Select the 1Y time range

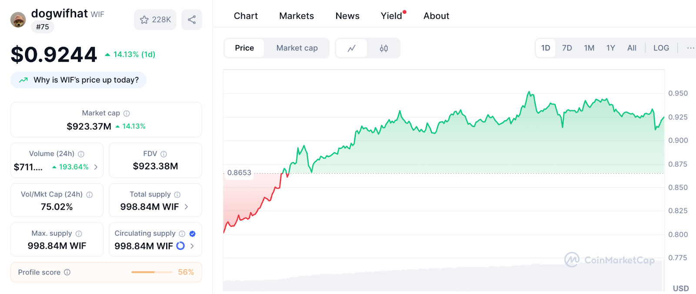611,48
